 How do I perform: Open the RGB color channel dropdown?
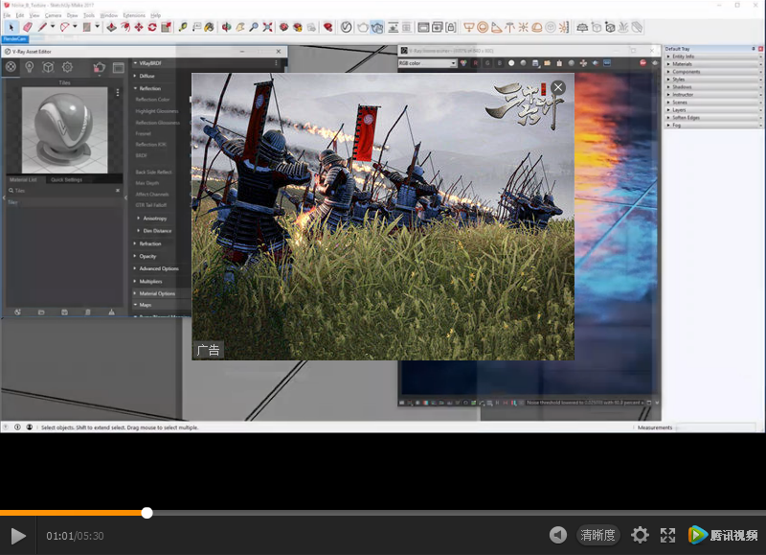(427, 63)
